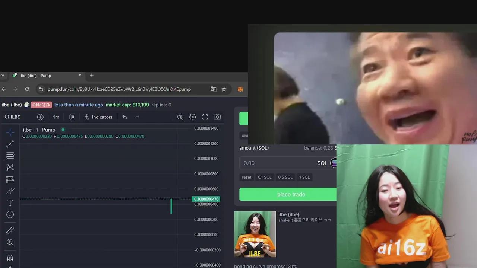
Task: Click less than a minute ago text
Action: point(79,105)
